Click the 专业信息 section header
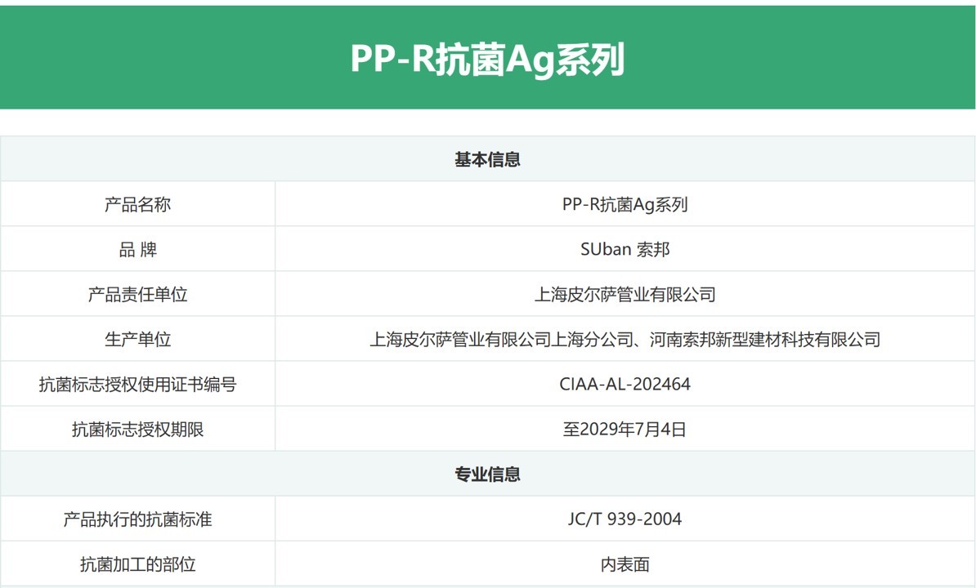Screen dimensions: 976x588 click(487, 474)
